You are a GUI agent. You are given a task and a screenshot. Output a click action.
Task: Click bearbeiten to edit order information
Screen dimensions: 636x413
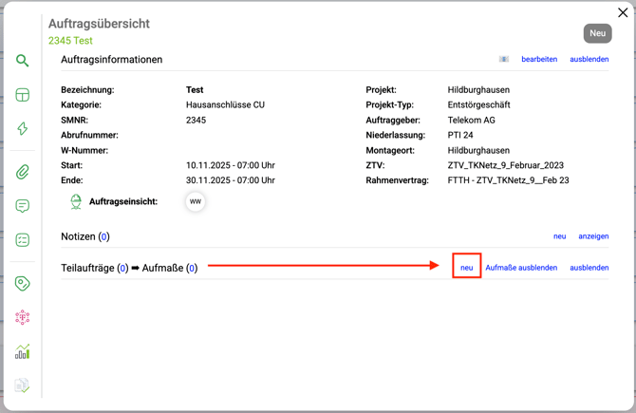pos(539,59)
